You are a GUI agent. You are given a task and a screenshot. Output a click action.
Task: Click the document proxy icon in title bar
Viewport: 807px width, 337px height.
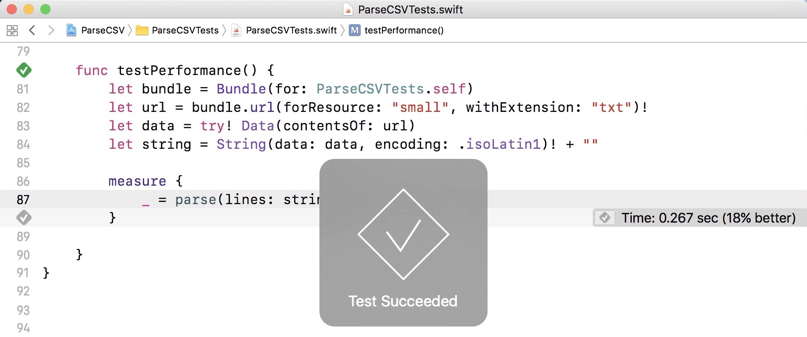coord(348,9)
